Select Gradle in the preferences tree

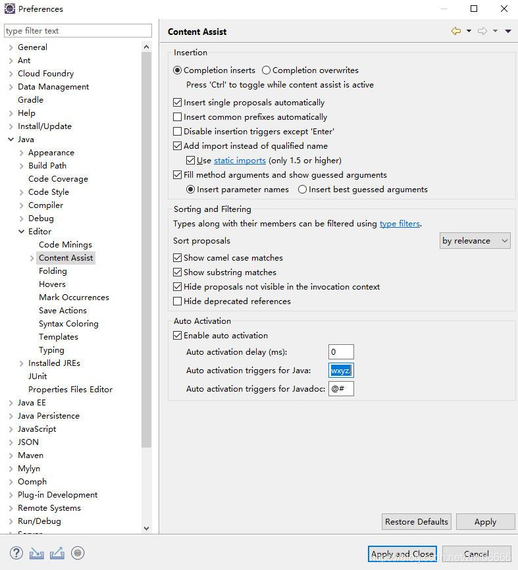click(30, 99)
